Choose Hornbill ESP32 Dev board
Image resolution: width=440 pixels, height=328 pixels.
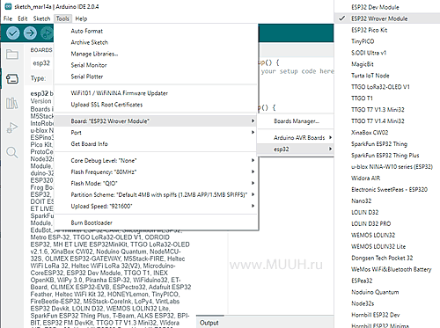click(387, 315)
